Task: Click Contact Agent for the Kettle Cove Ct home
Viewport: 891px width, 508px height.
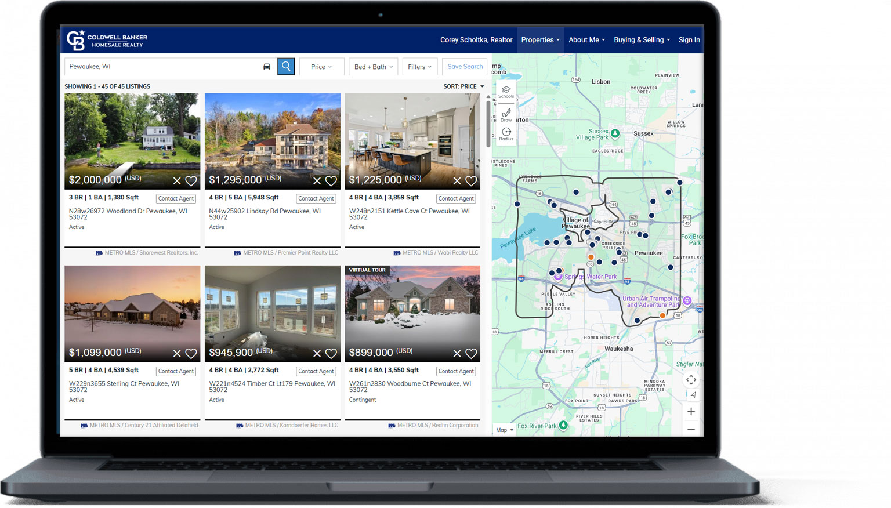Action: click(456, 198)
